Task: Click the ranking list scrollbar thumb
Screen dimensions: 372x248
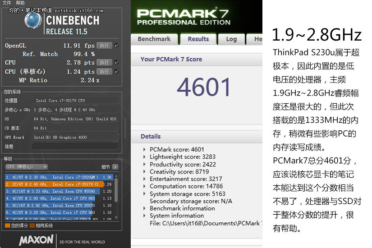Action: (x=116, y=190)
